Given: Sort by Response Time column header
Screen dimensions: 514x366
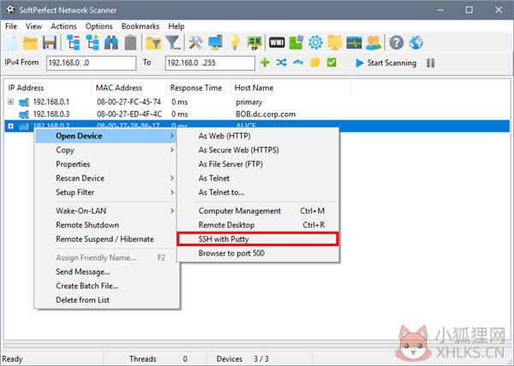Looking at the screenshot, I should pyautogui.click(x=196, y=88).
